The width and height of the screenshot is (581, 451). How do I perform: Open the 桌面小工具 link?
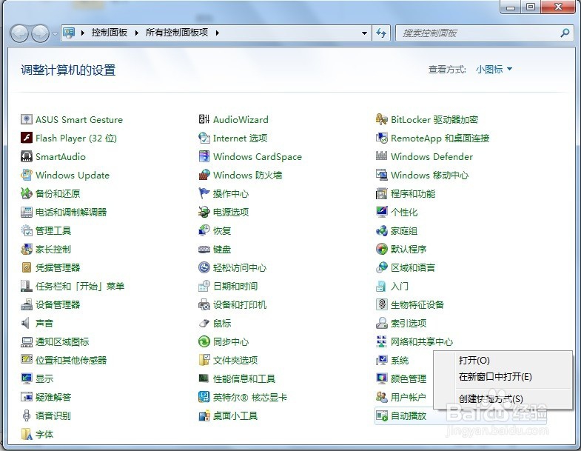pyautogui.click(x=235, y=415)
